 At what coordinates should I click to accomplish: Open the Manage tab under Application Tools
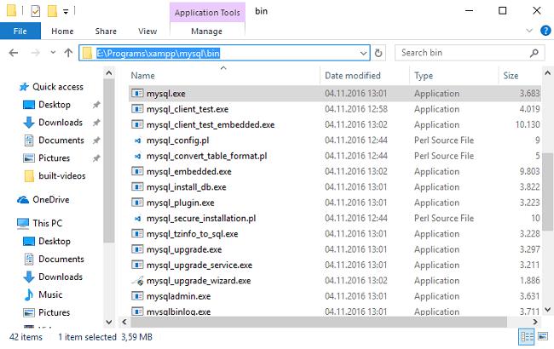pos(206,31)
